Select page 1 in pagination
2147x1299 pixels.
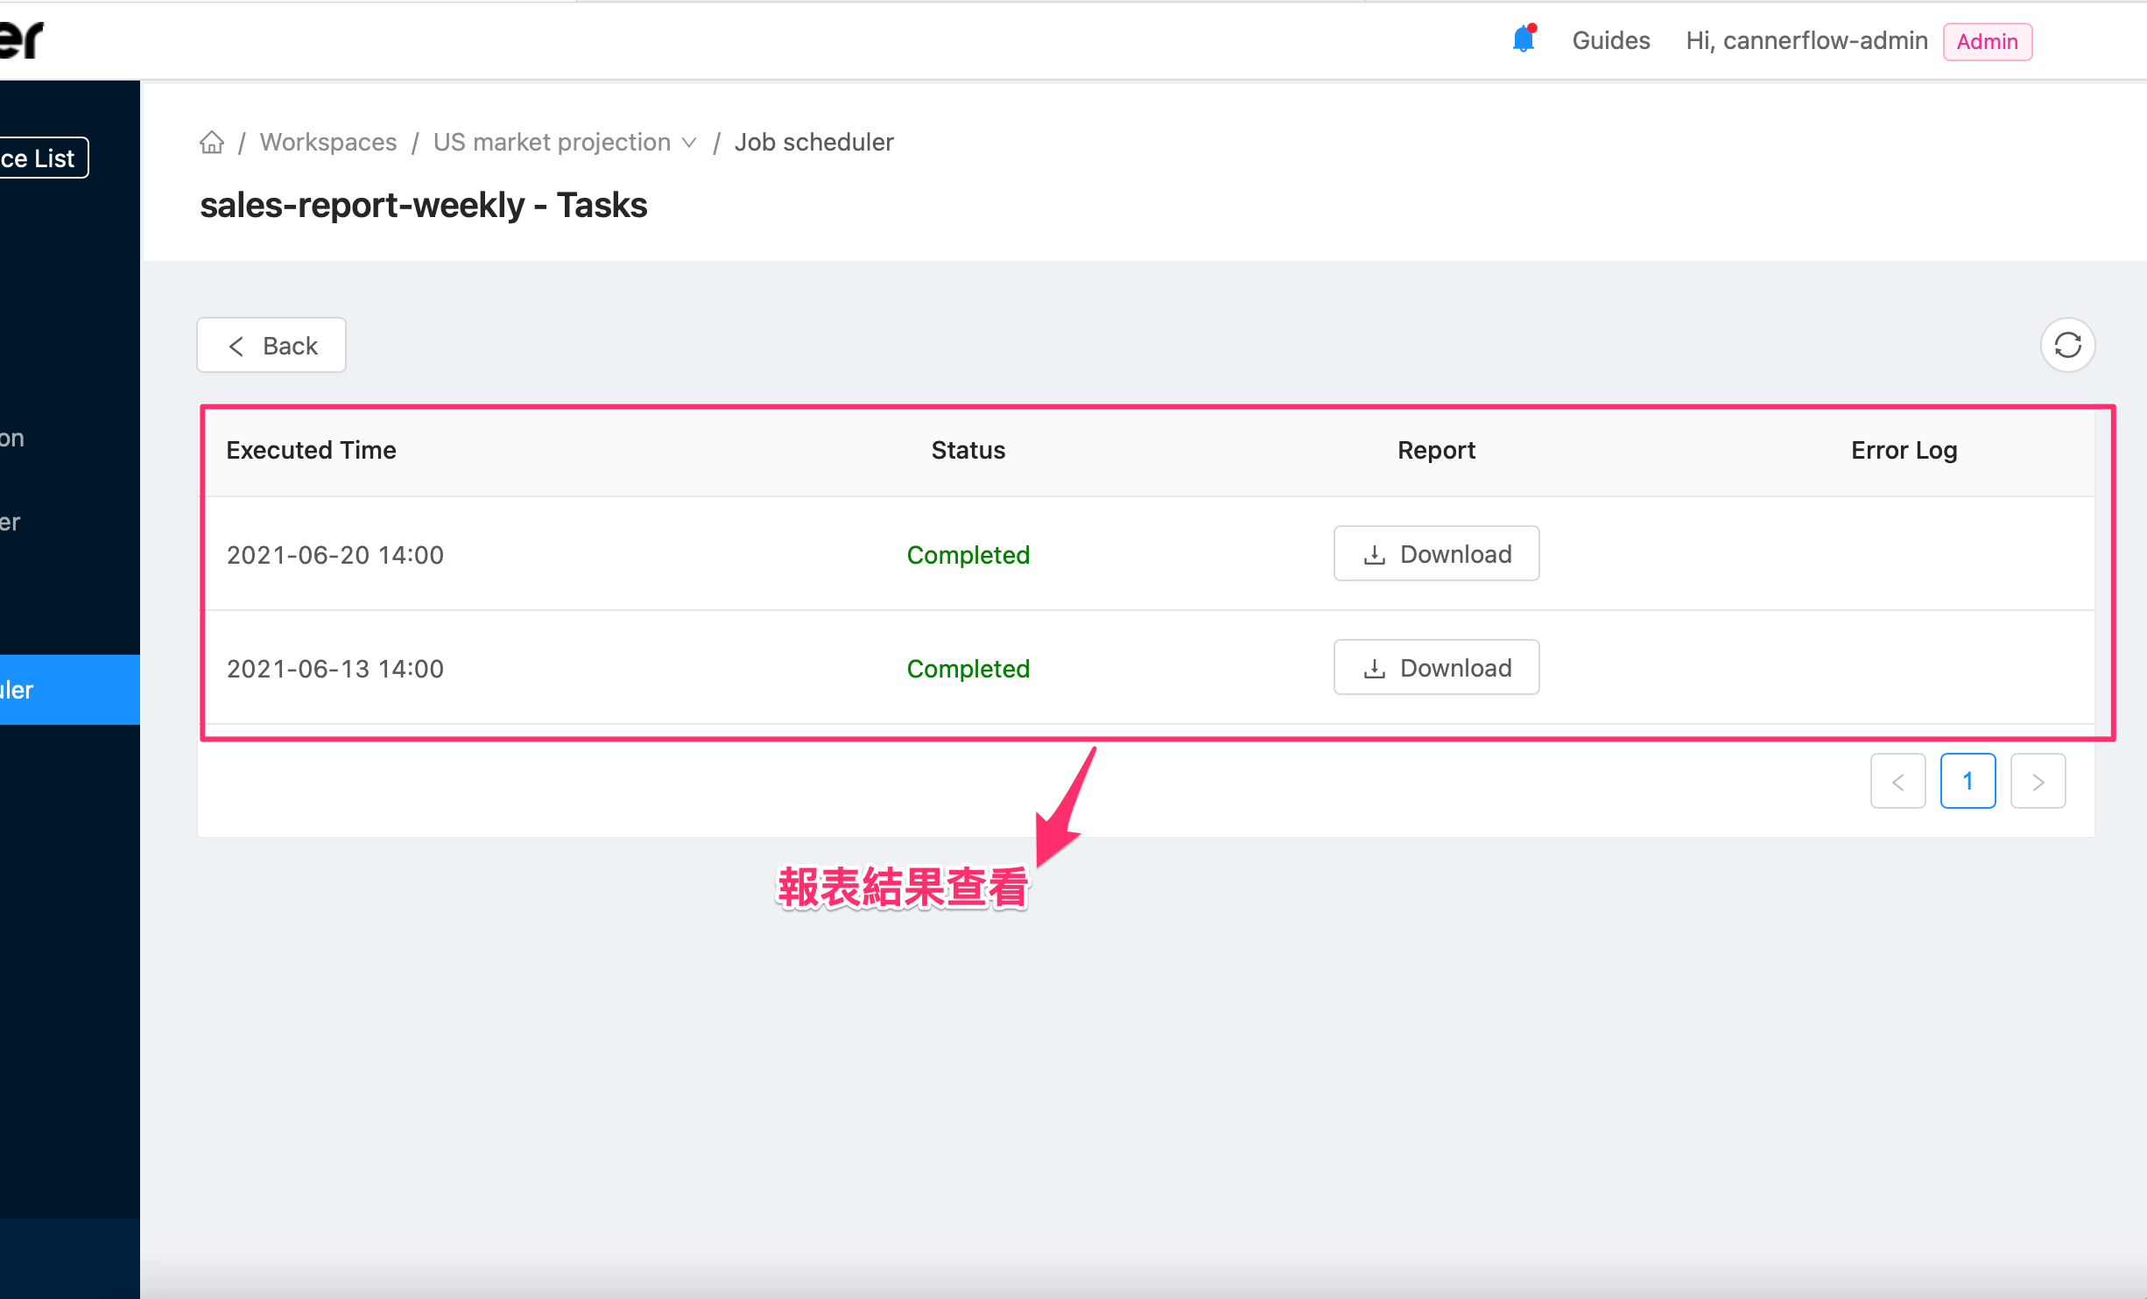pyautogui.click(x=1967, y=781)
